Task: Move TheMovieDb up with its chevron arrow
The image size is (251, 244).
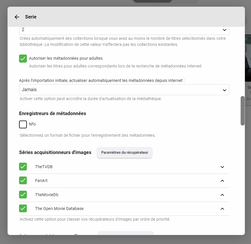Action: 222,195
